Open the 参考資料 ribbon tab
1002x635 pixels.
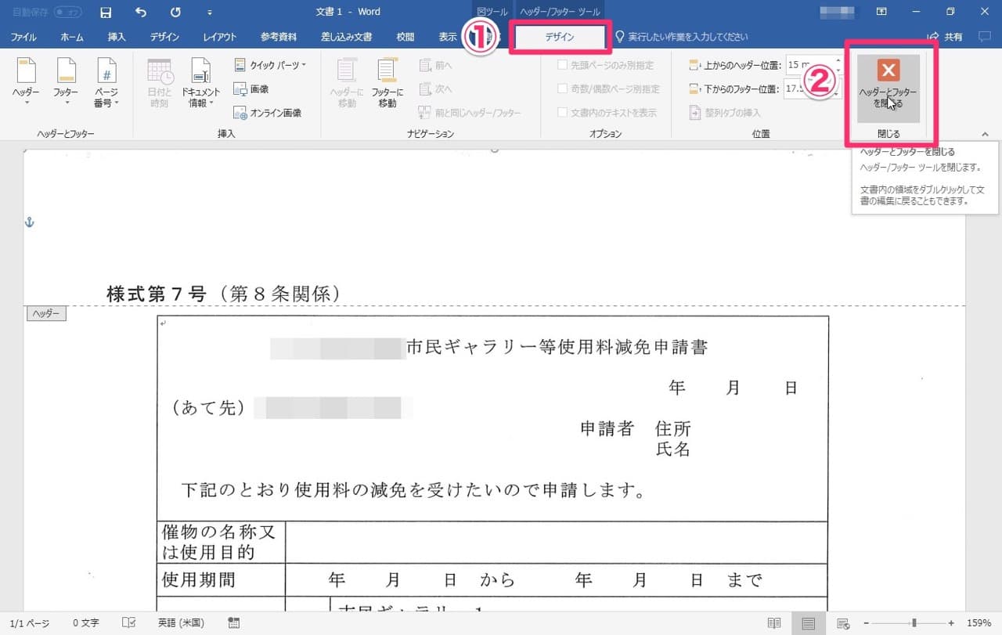279,37
